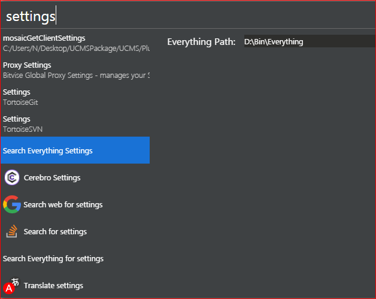Viewport: 376px width, 299px height.
Task: Click the Cerebro logo icon
Action: [12, 177]
